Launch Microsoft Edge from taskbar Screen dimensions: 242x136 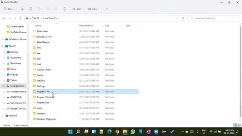tap(109, 131)
